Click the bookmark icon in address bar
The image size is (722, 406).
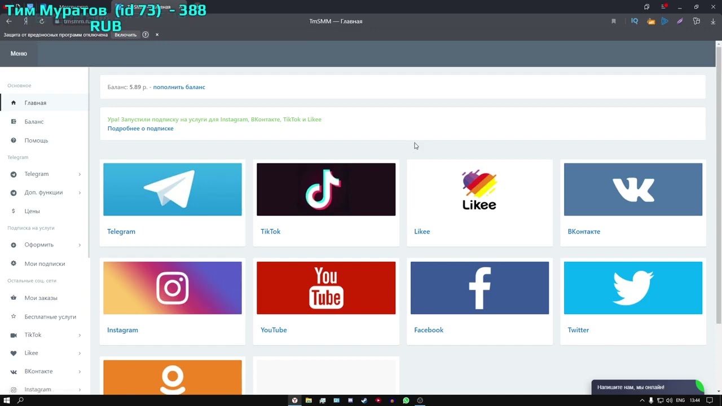[x=614, y=21]
